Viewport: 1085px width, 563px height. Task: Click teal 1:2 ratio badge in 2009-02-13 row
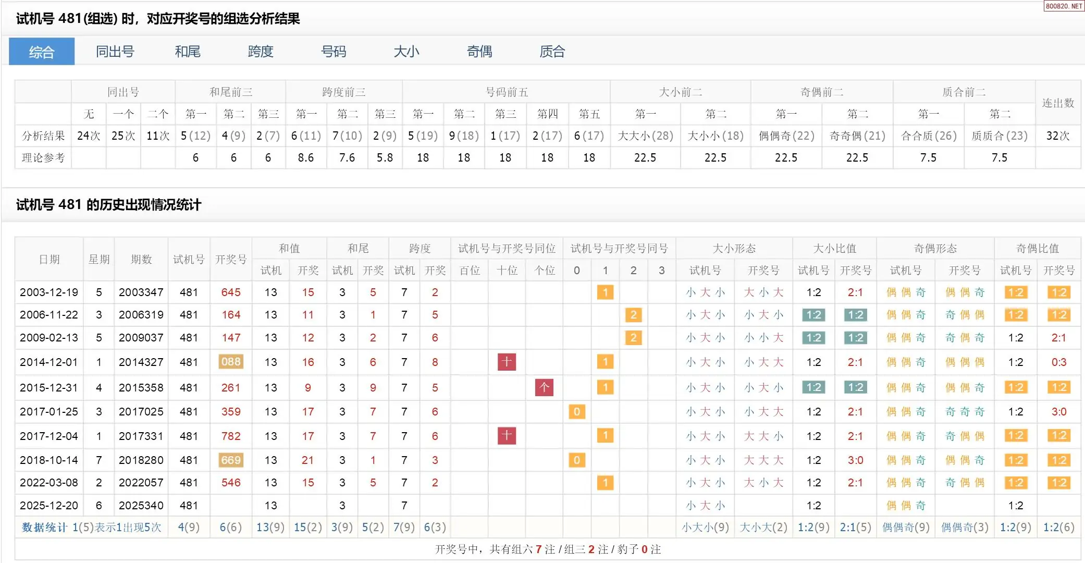coord(813,338)
